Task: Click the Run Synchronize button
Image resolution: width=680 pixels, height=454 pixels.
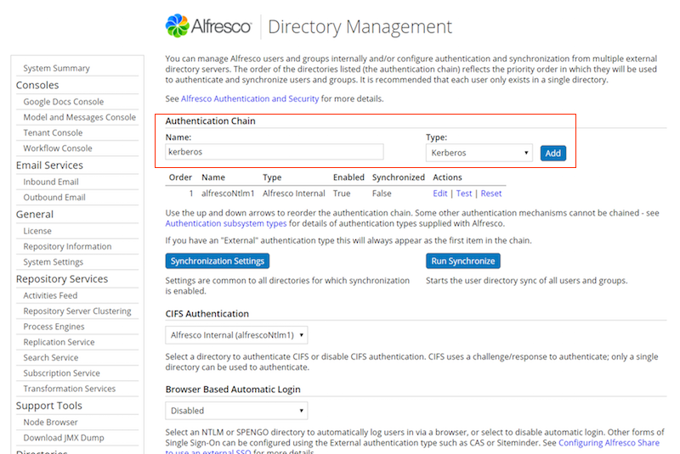Action: click(462, 261)
